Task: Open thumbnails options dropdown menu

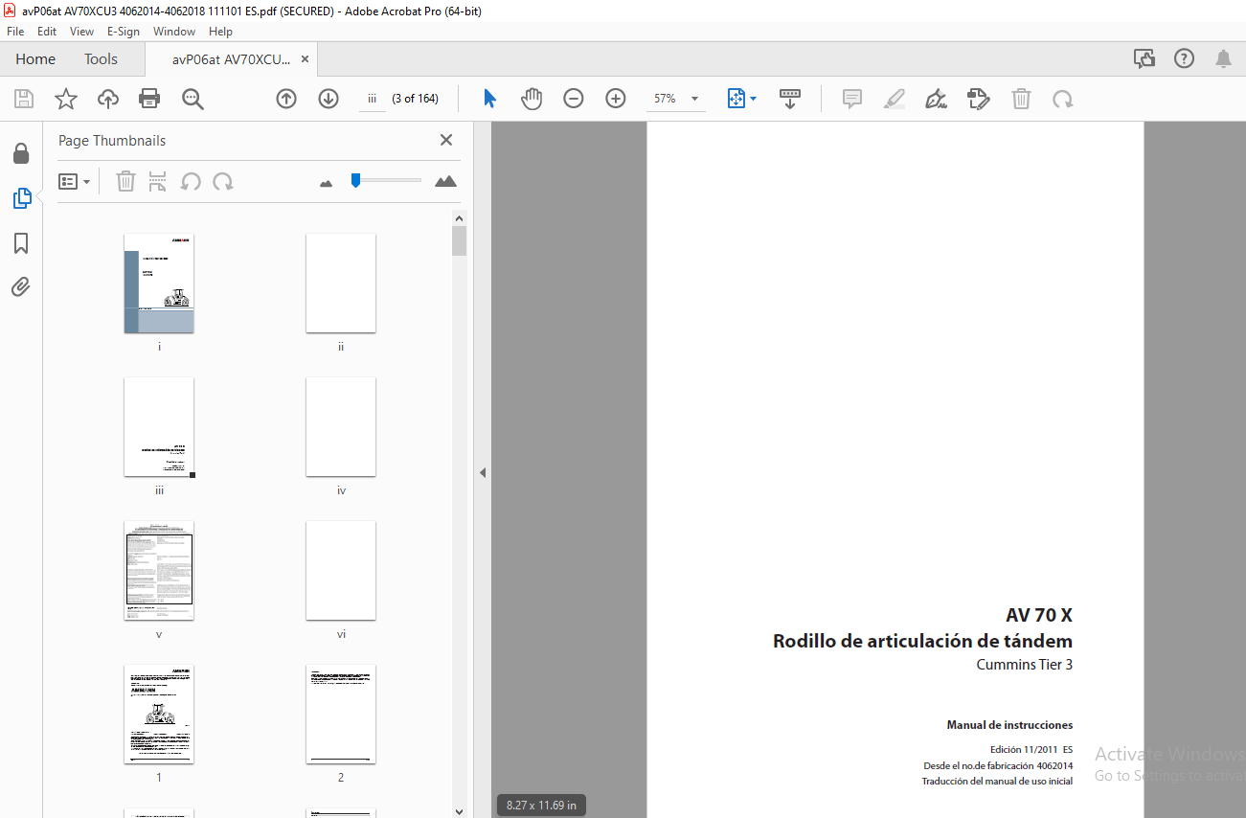Action: pos(74,181)
